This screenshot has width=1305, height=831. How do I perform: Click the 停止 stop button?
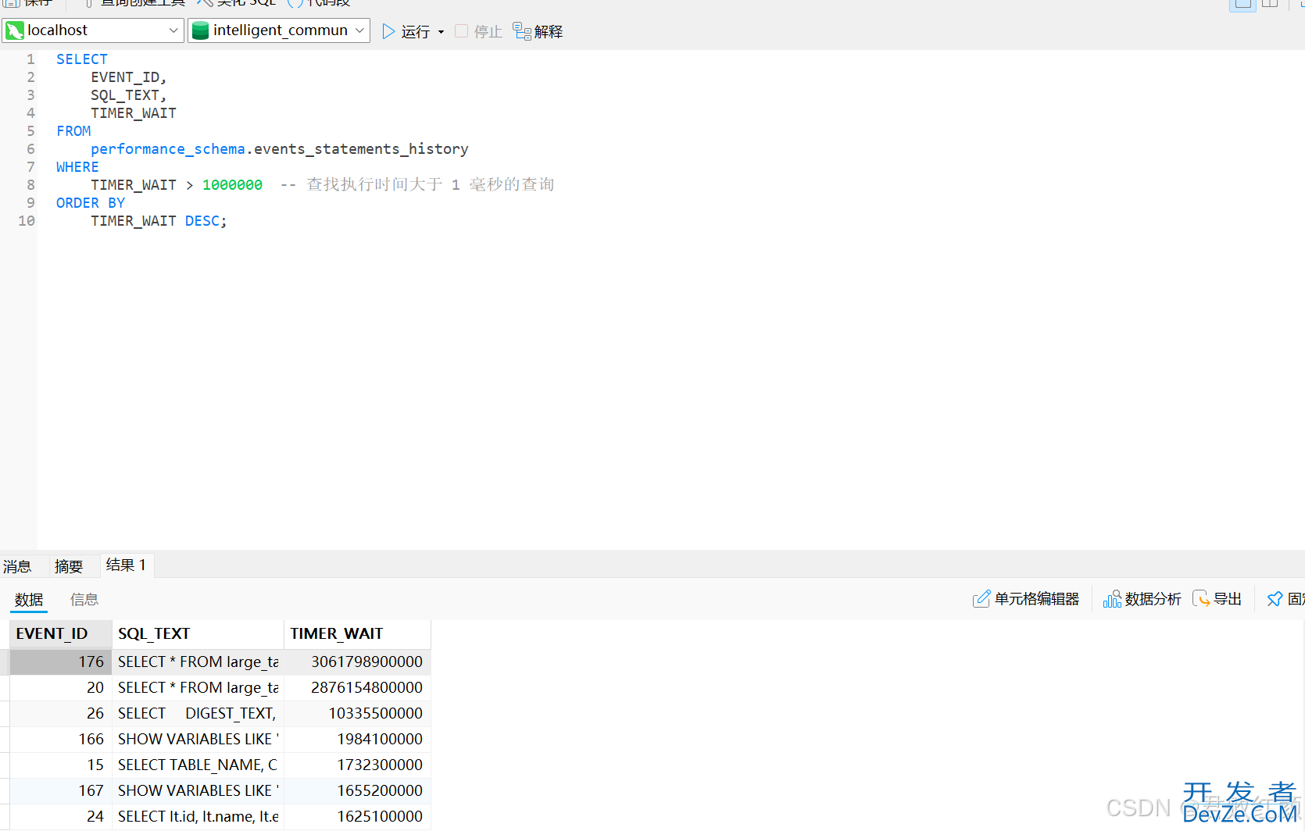click(478, 31)
